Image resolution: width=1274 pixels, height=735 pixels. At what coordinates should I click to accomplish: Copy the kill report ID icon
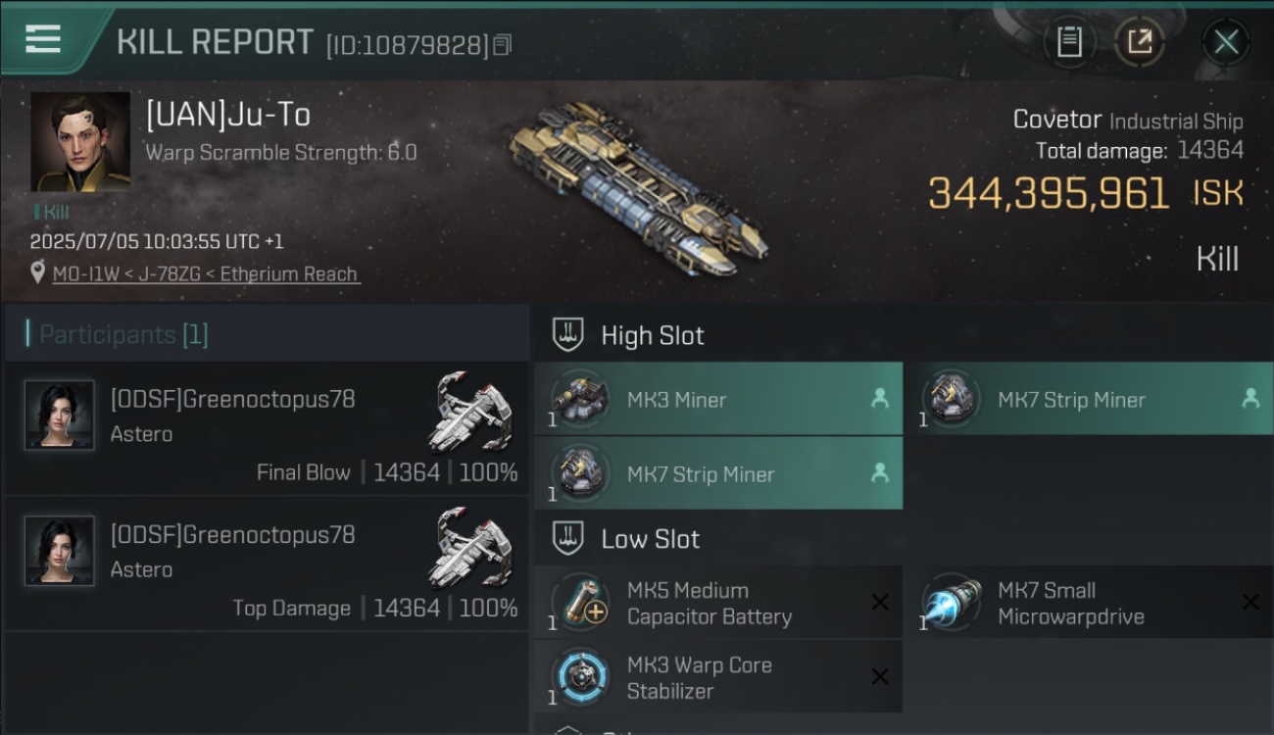tap(503, 44)
